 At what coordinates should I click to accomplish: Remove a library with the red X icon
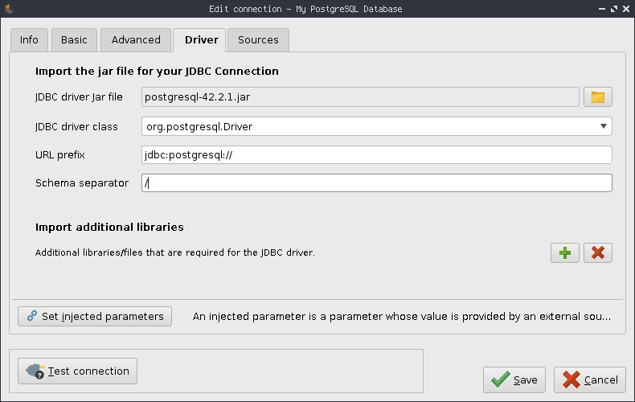point(597,252)
